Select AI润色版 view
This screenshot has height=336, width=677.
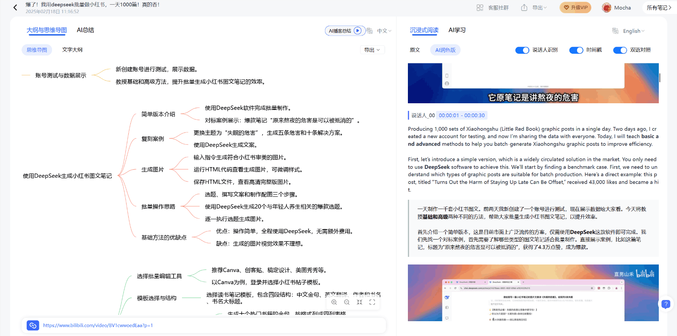(446, 50)
